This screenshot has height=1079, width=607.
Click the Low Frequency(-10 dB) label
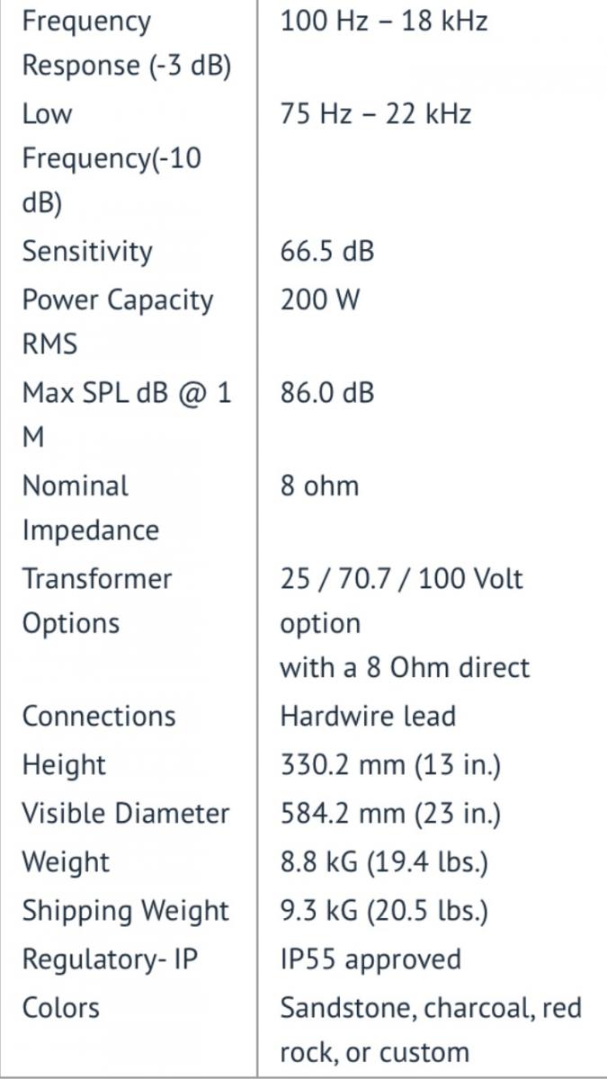click(x=112, y=159)
